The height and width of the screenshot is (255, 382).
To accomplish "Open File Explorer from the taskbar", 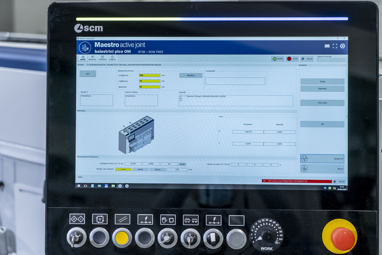I will click(113, 186).
